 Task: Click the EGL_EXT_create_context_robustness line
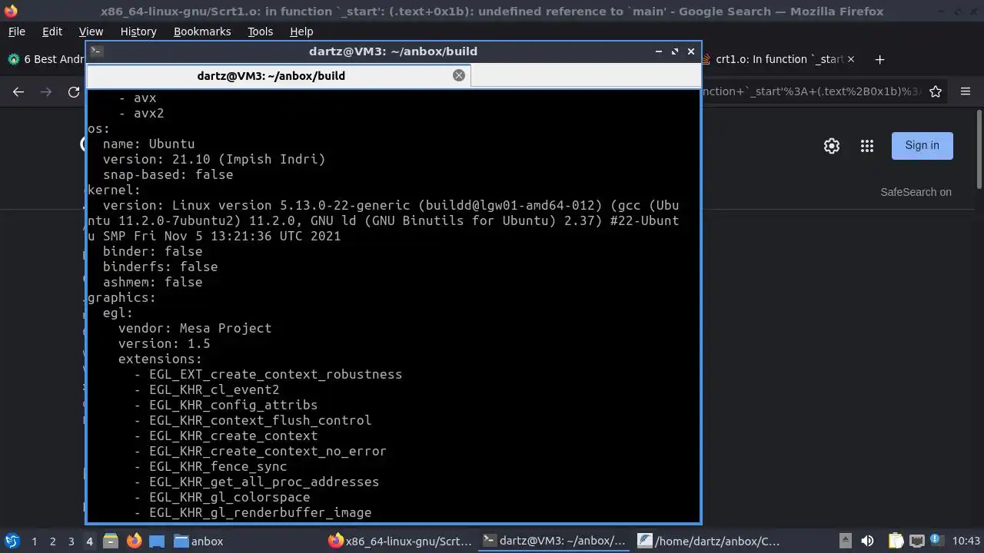point(275,374)
